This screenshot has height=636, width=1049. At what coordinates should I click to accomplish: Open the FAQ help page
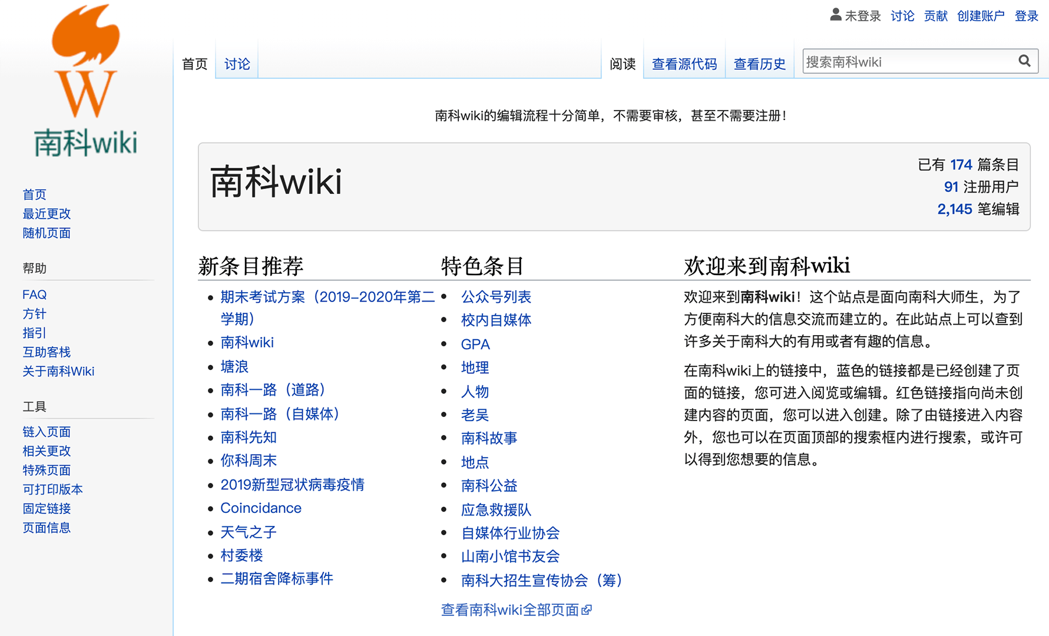[34, 294]
